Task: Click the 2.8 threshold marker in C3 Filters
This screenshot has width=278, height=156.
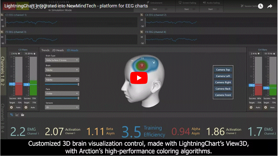Action: click(x=26, y=85)
